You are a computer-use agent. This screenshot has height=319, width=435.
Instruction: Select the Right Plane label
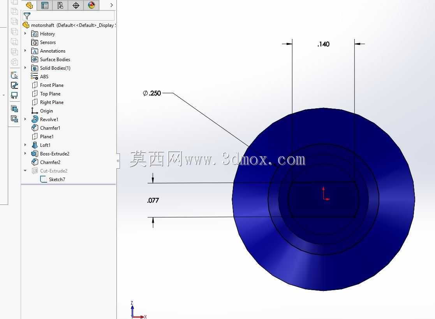click(x=52, y=102)
